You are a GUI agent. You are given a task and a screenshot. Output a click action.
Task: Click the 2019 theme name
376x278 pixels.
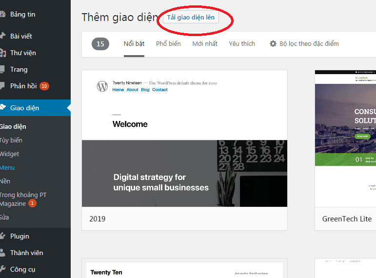[x=98, y=219]
